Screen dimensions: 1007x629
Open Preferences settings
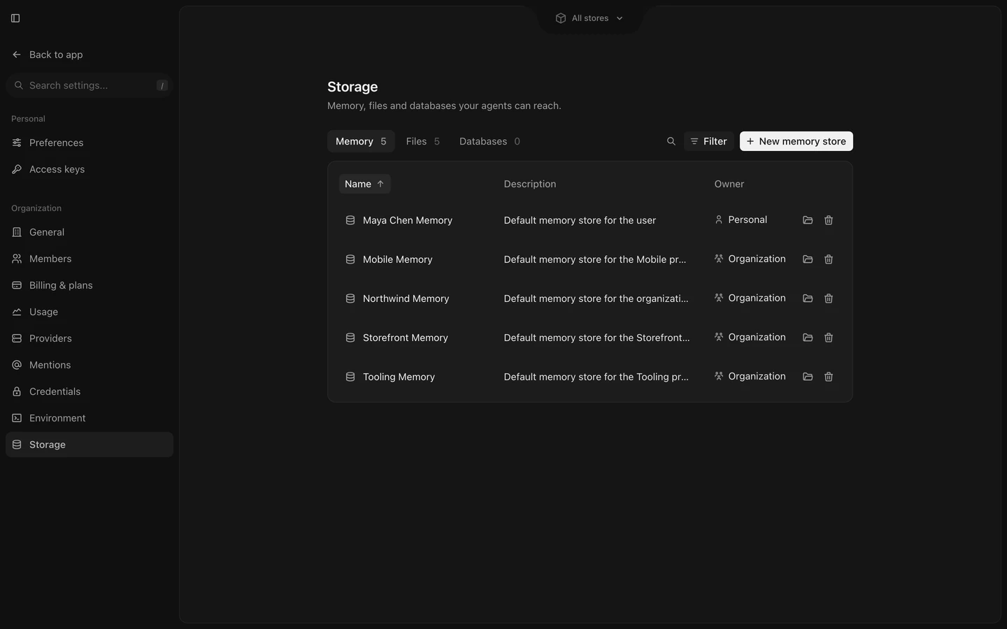90,143
